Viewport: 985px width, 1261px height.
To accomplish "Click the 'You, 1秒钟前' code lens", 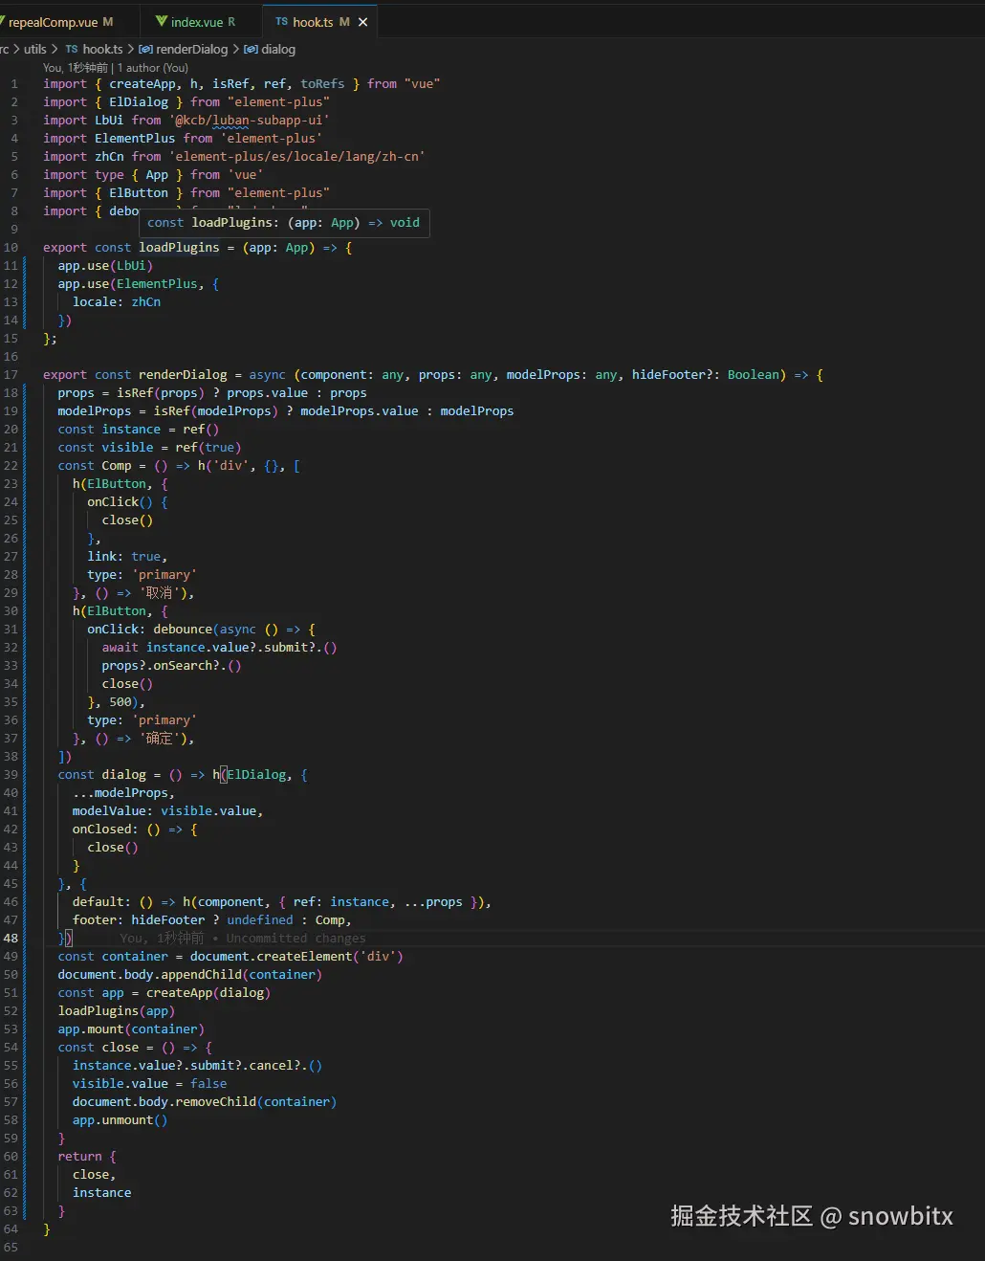I will tap(76, 68).
